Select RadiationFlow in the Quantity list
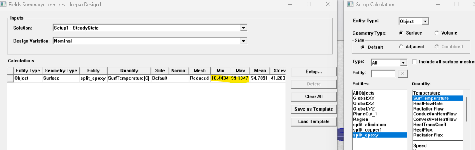 coord(428,108)
